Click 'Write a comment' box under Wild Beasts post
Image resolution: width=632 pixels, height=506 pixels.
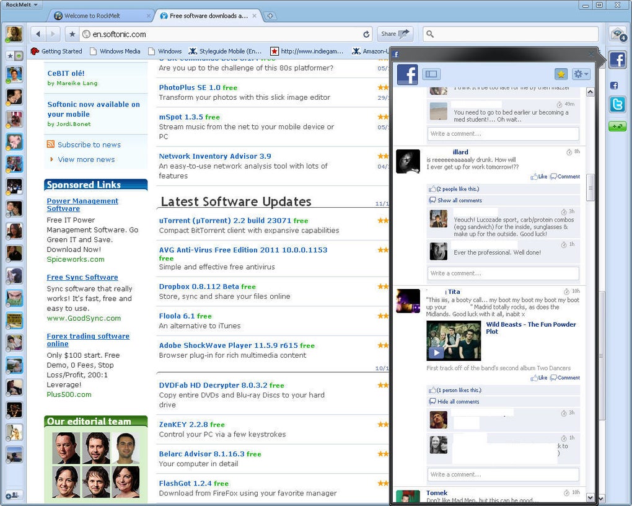[503, 474]
